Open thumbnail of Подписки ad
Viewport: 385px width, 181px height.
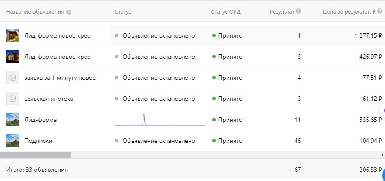pos(13,141)
